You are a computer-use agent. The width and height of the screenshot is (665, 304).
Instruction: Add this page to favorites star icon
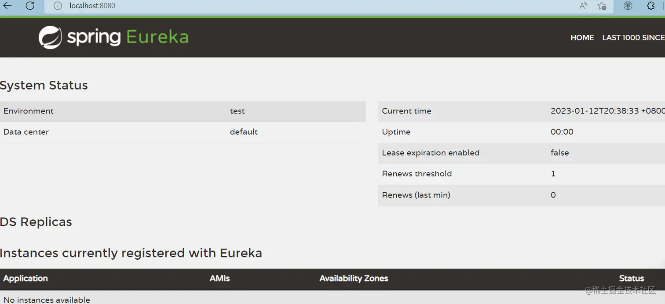(602, 6)
